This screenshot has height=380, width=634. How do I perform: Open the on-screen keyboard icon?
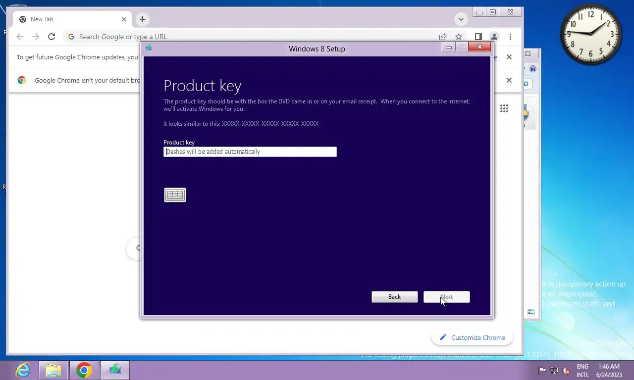coord(175,195)
